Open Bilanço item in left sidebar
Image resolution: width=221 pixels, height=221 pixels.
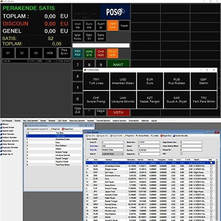point(6,124)
